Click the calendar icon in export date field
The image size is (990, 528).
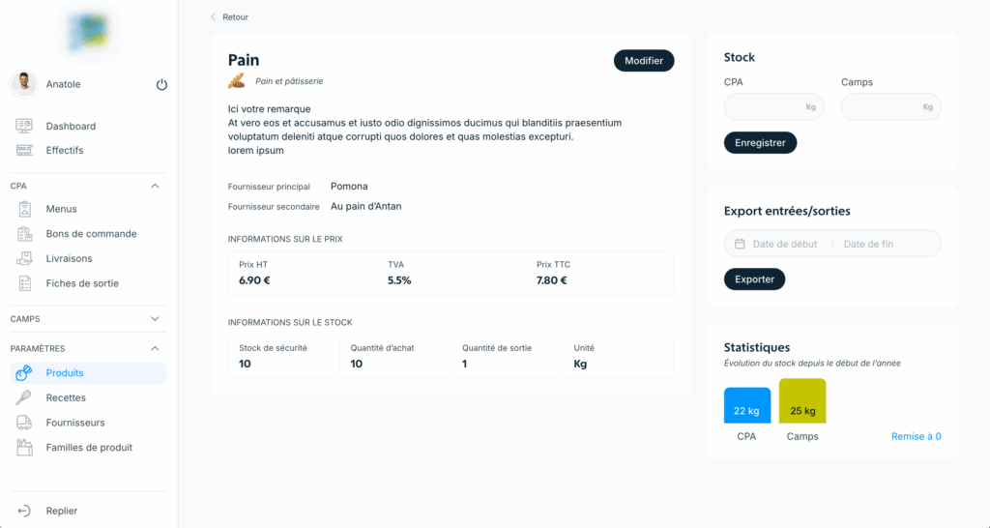point(740,244)
